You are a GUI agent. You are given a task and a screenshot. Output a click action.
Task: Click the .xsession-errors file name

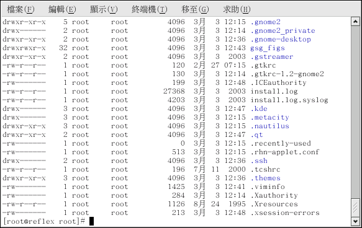[285, 213]
